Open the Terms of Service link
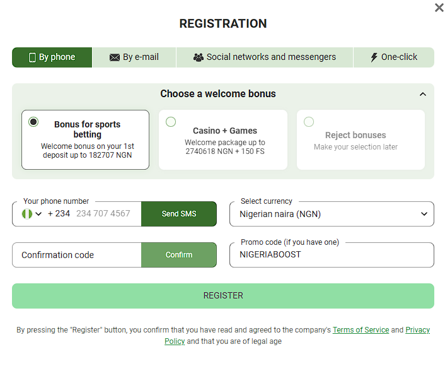 [x=361, y=330]
